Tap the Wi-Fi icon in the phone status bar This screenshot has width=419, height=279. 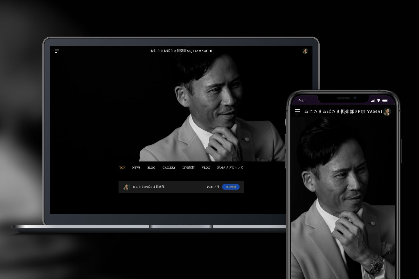[x=379, y=101]
